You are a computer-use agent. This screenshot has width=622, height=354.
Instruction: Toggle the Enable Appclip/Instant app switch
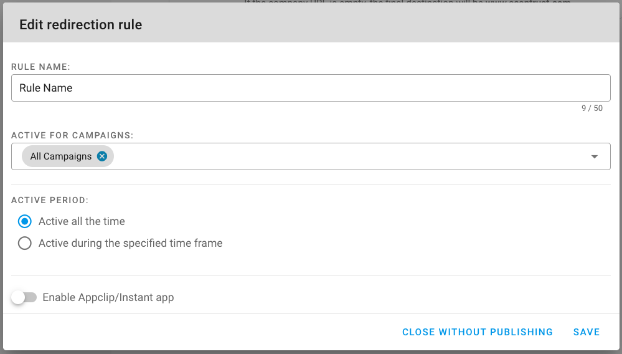tap(24, 297)
